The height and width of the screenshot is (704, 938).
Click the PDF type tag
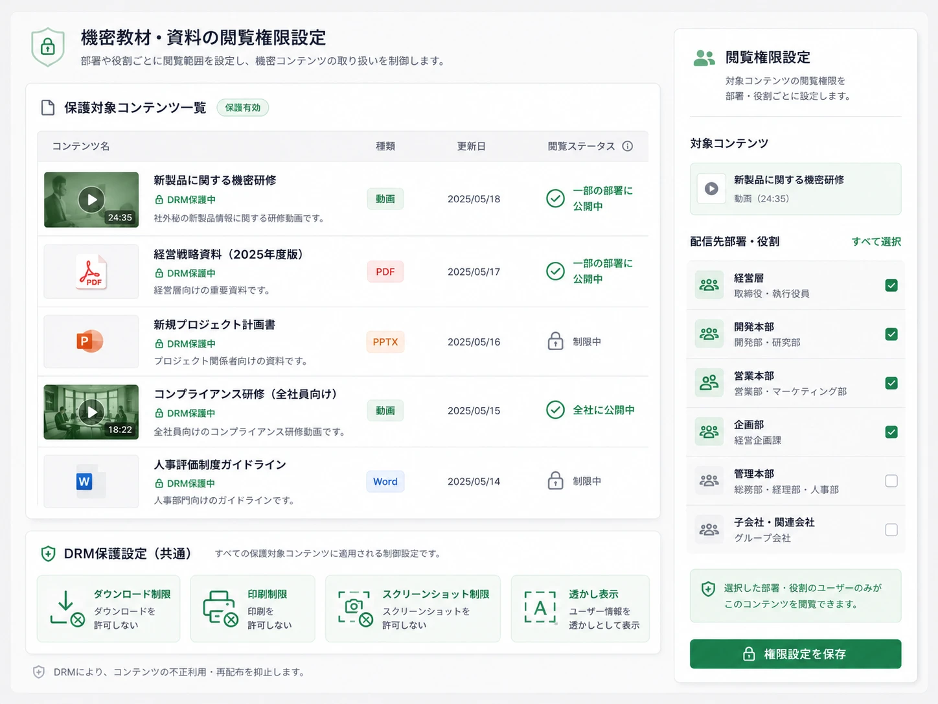pos(385,272)
